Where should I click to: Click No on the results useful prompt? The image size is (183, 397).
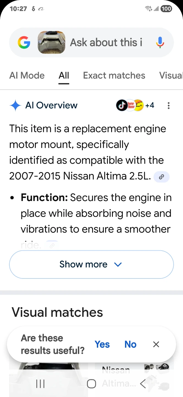point(130,344)
